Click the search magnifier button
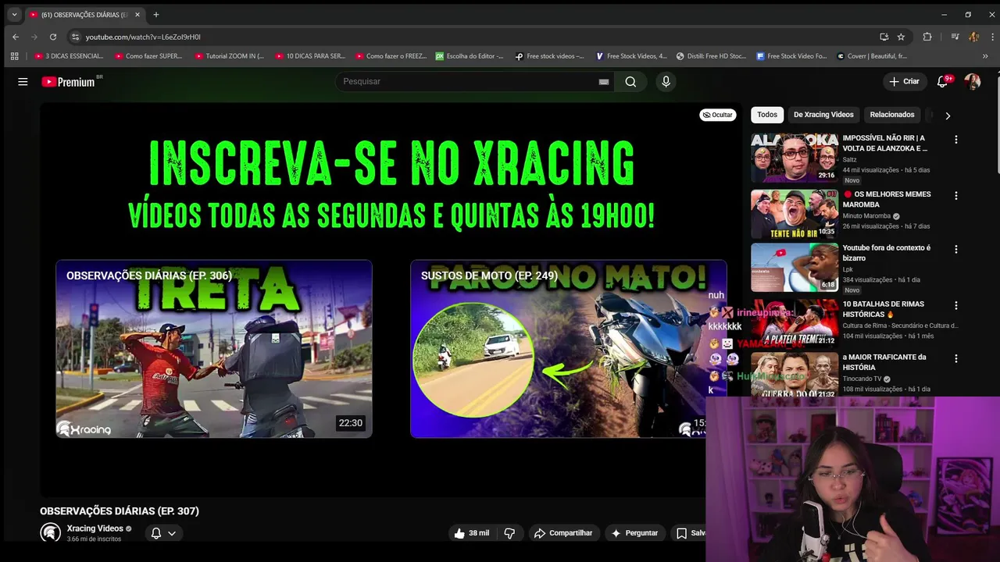1000x562 pixels. pos(630,81)
